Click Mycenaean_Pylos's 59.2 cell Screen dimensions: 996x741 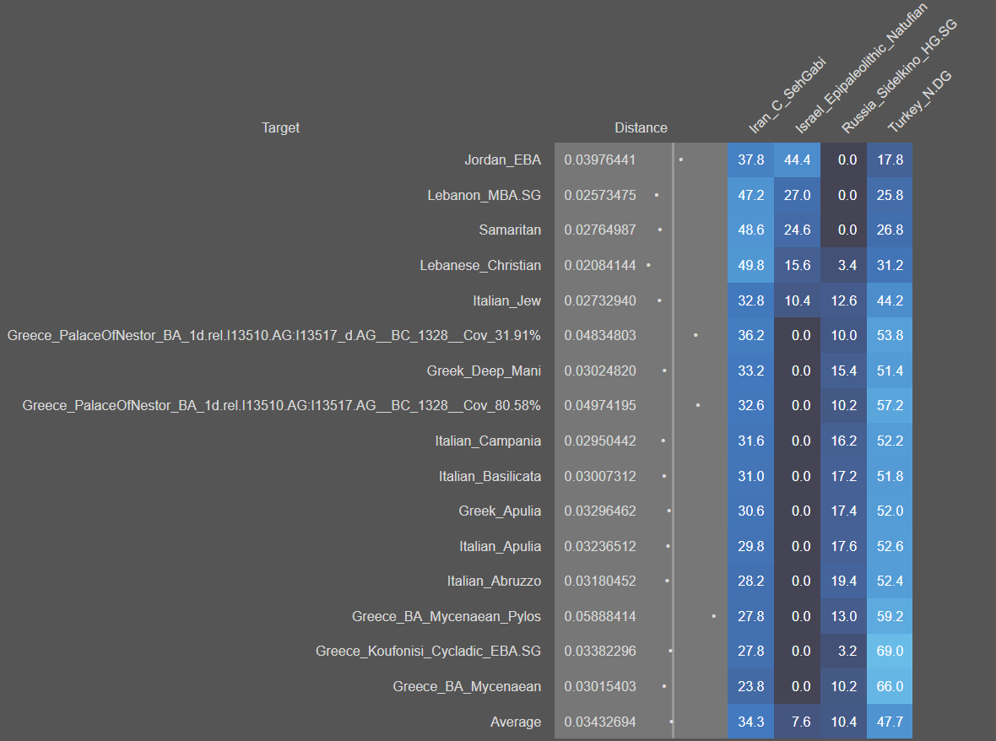tap(890, 617)
